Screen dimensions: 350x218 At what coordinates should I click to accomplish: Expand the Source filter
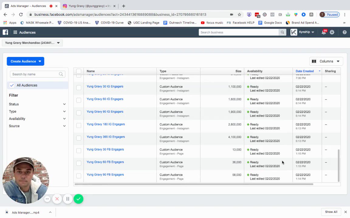point(37,126)
